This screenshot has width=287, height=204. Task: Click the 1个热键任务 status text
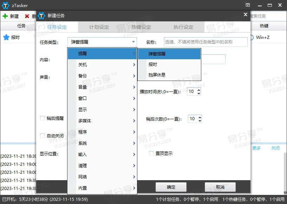click(x=253, y=199)
